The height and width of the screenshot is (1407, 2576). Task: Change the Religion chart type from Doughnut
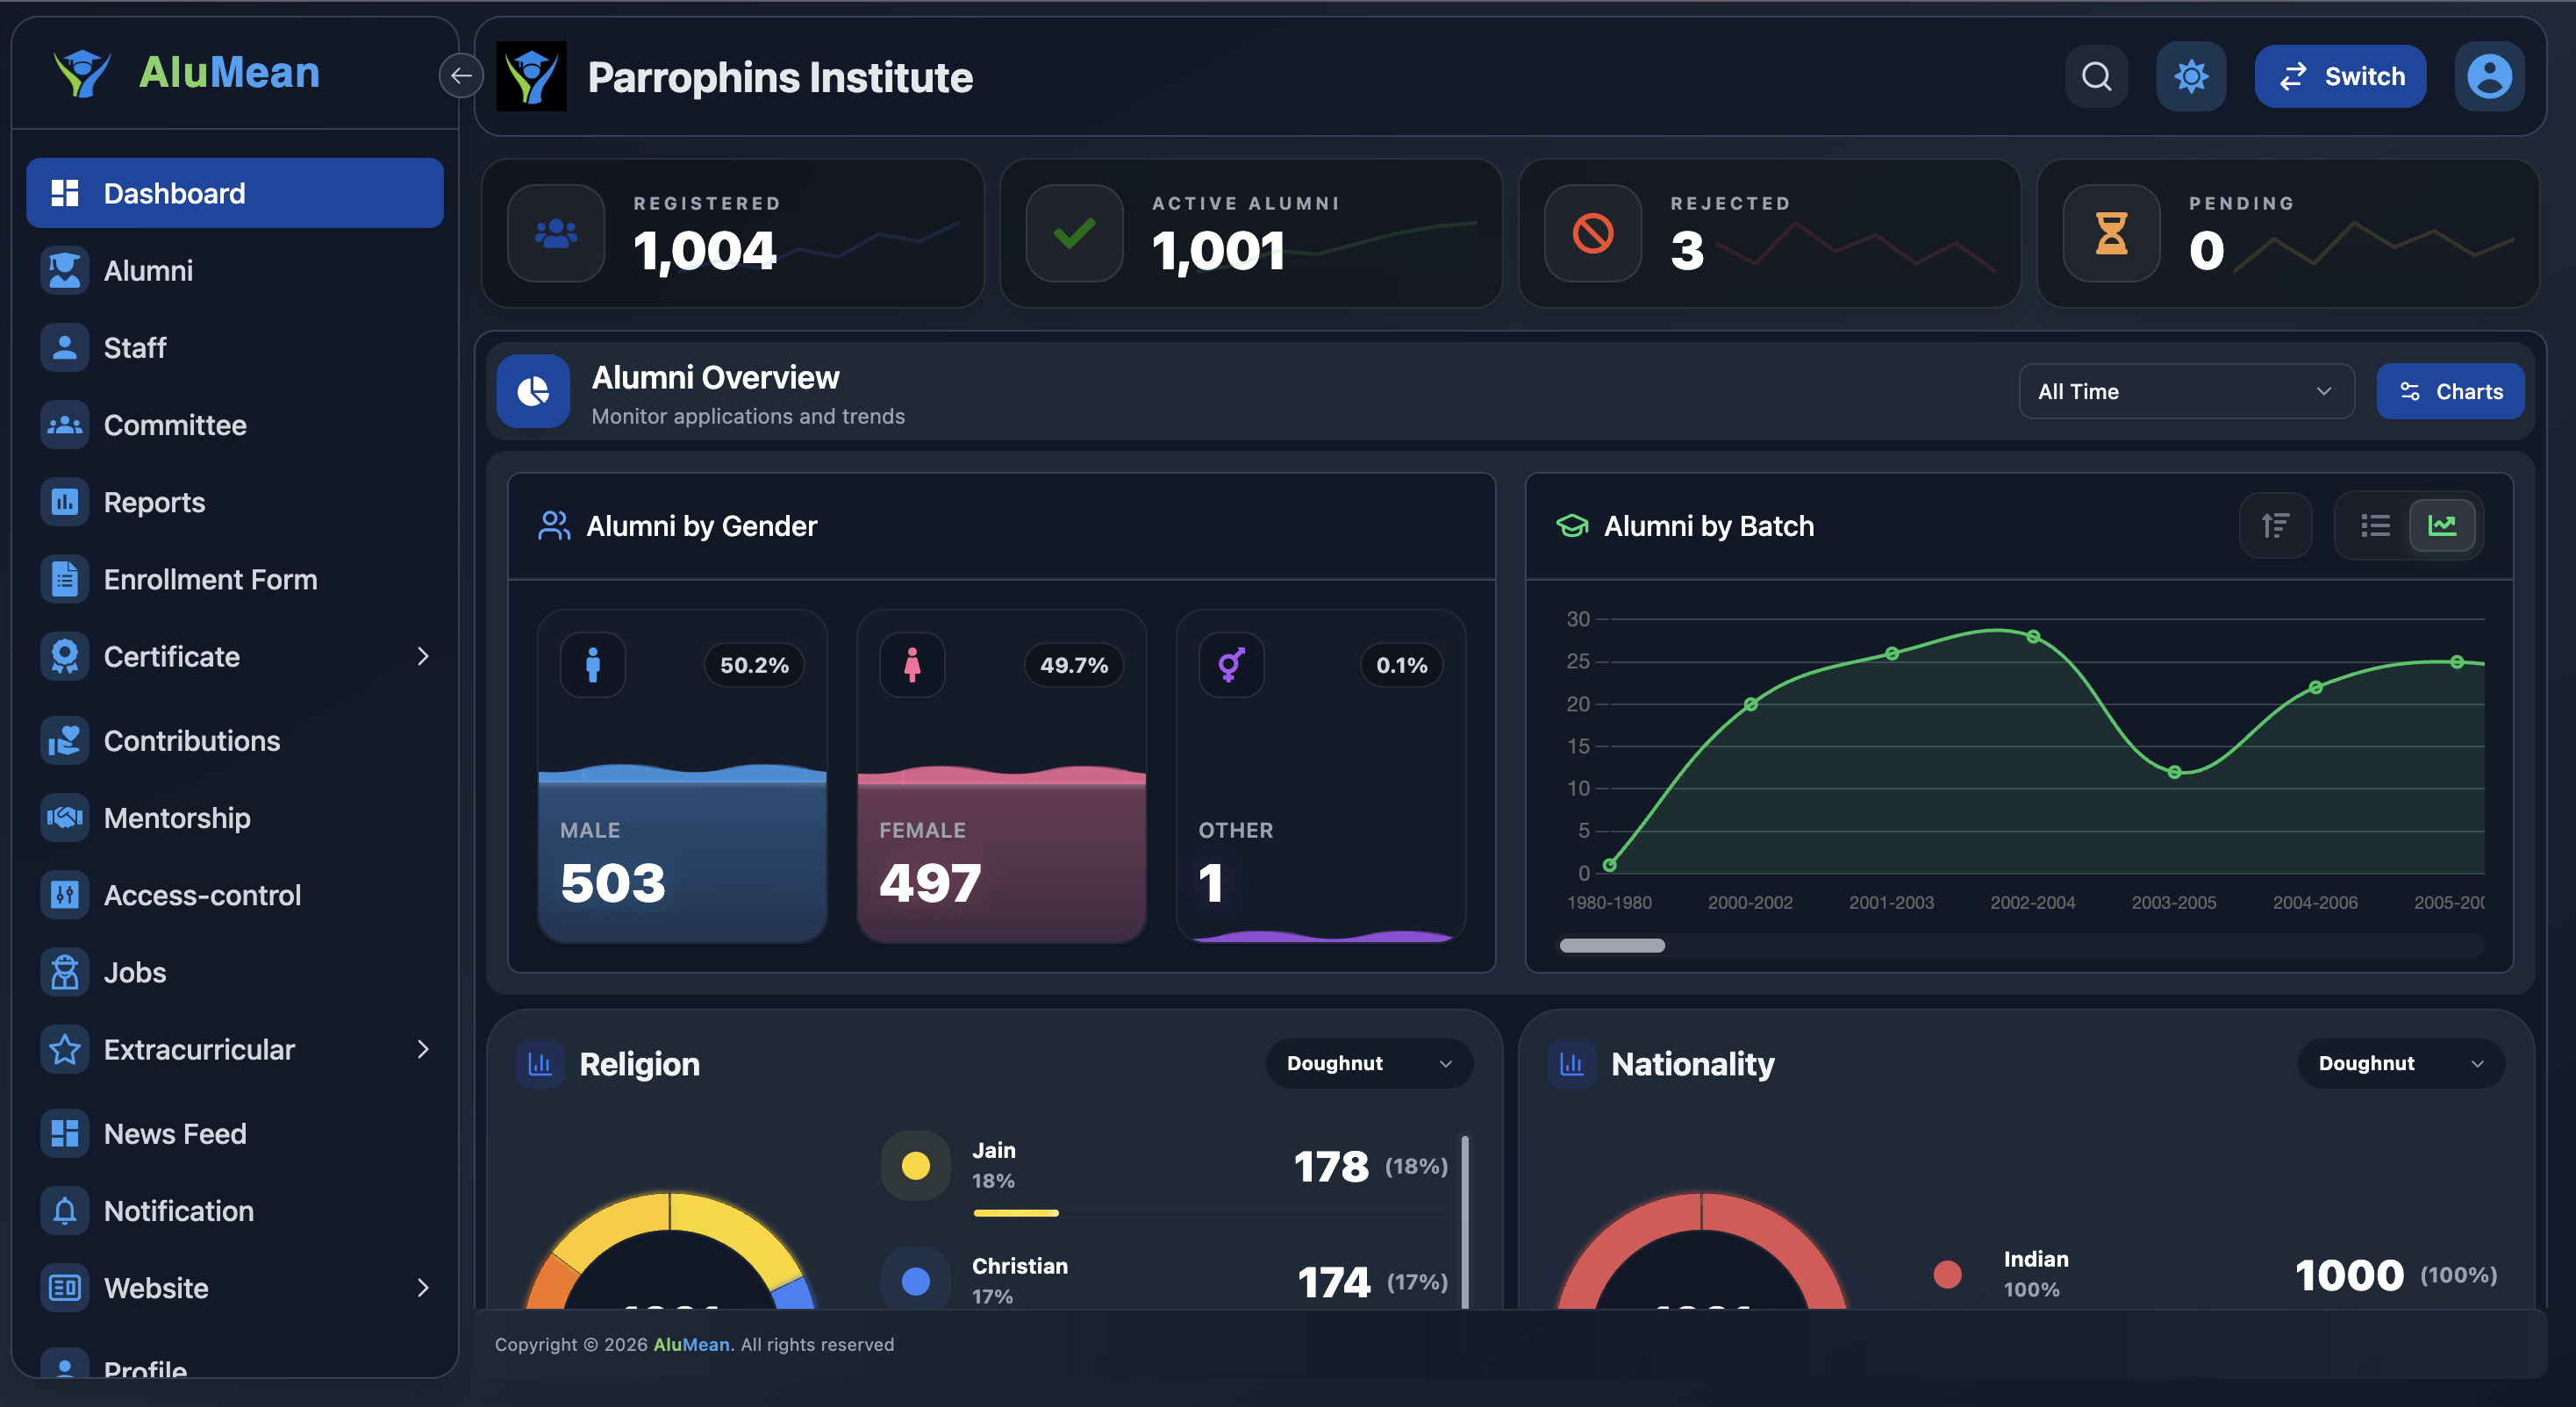pyautogui.click(x=1368, y=1063)
